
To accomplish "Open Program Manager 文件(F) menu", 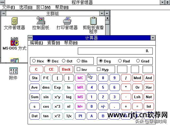I will 8,7.
